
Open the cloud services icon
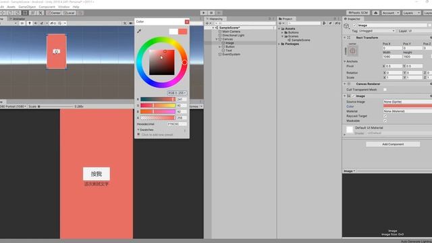(x=375, y=13)
